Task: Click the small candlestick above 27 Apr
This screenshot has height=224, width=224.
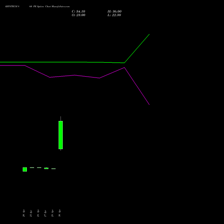Action: (46, 168)
